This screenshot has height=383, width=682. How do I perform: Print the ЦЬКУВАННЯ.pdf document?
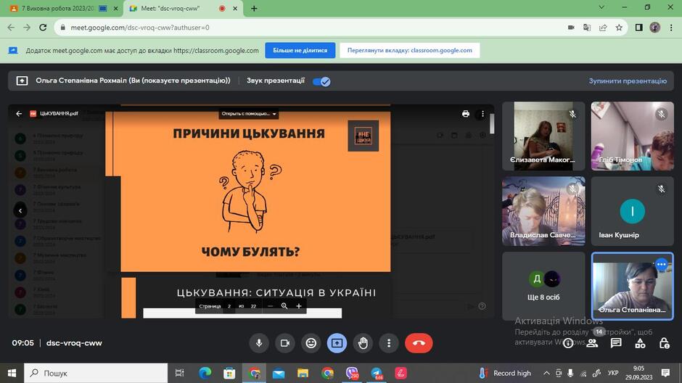click(x=465, y=114)
